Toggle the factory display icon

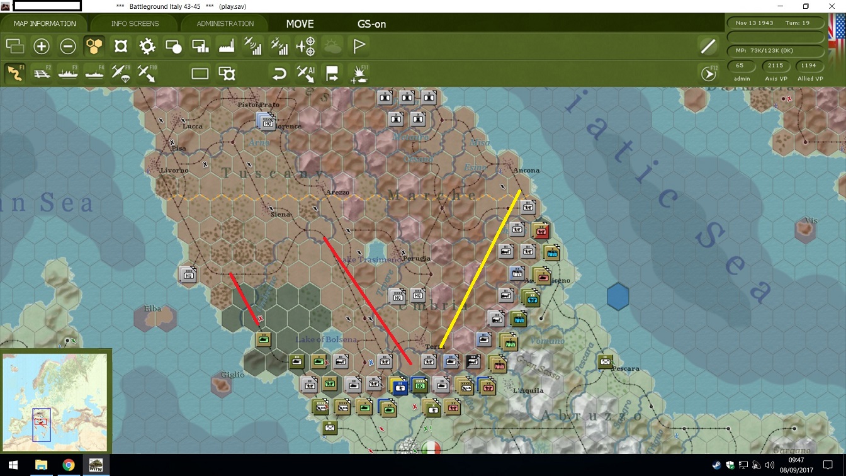227,46
